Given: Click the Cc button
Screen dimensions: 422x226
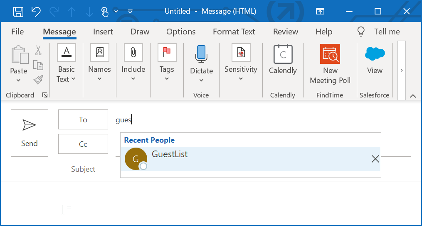Looking at the screenshot, I should click(x=83, y=144).
